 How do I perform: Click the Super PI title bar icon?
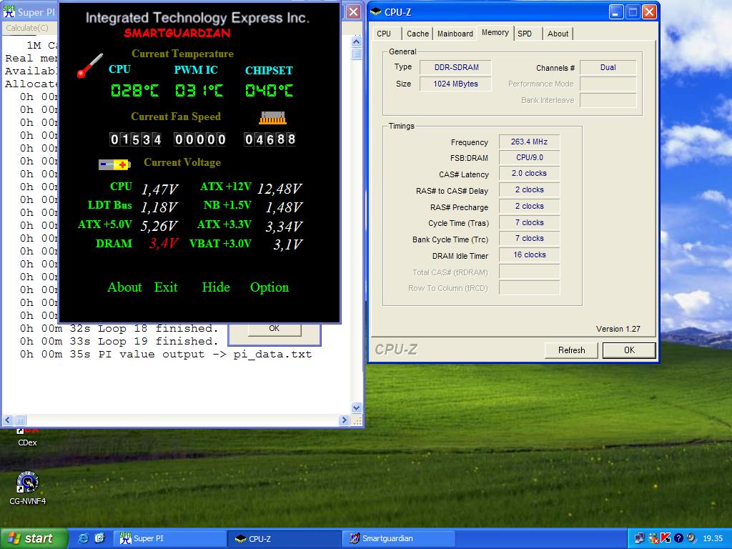[x=9, y=12]
